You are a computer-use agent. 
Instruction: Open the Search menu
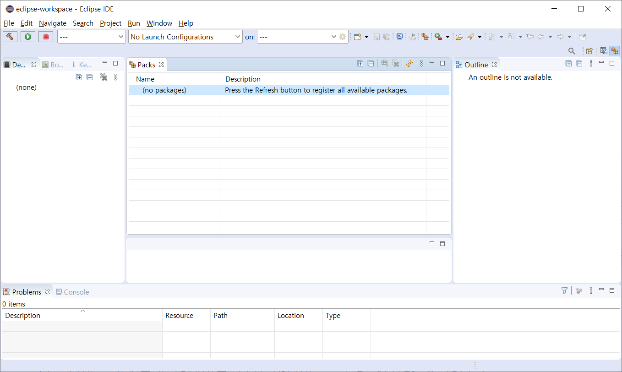(83, 23)
